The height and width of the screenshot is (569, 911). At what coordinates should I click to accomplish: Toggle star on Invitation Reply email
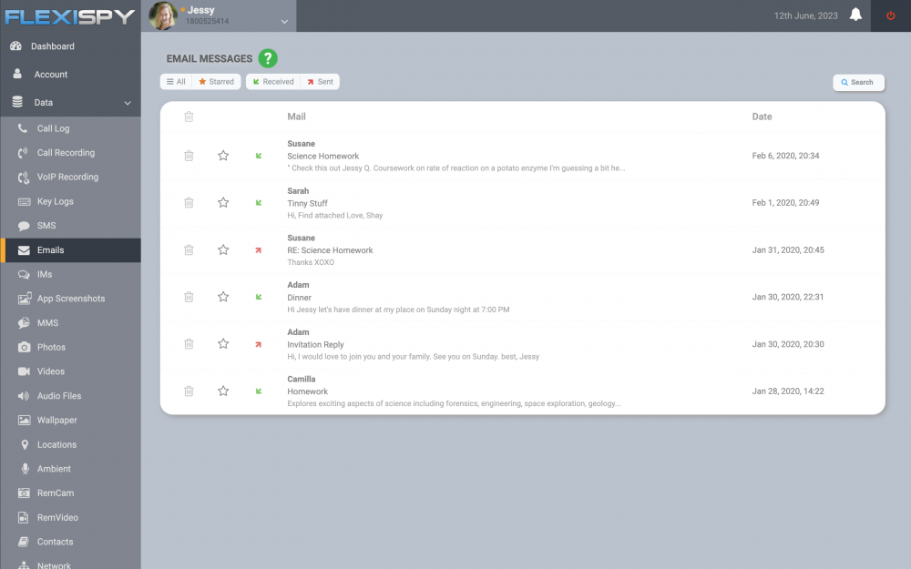[x=223, y=344]
